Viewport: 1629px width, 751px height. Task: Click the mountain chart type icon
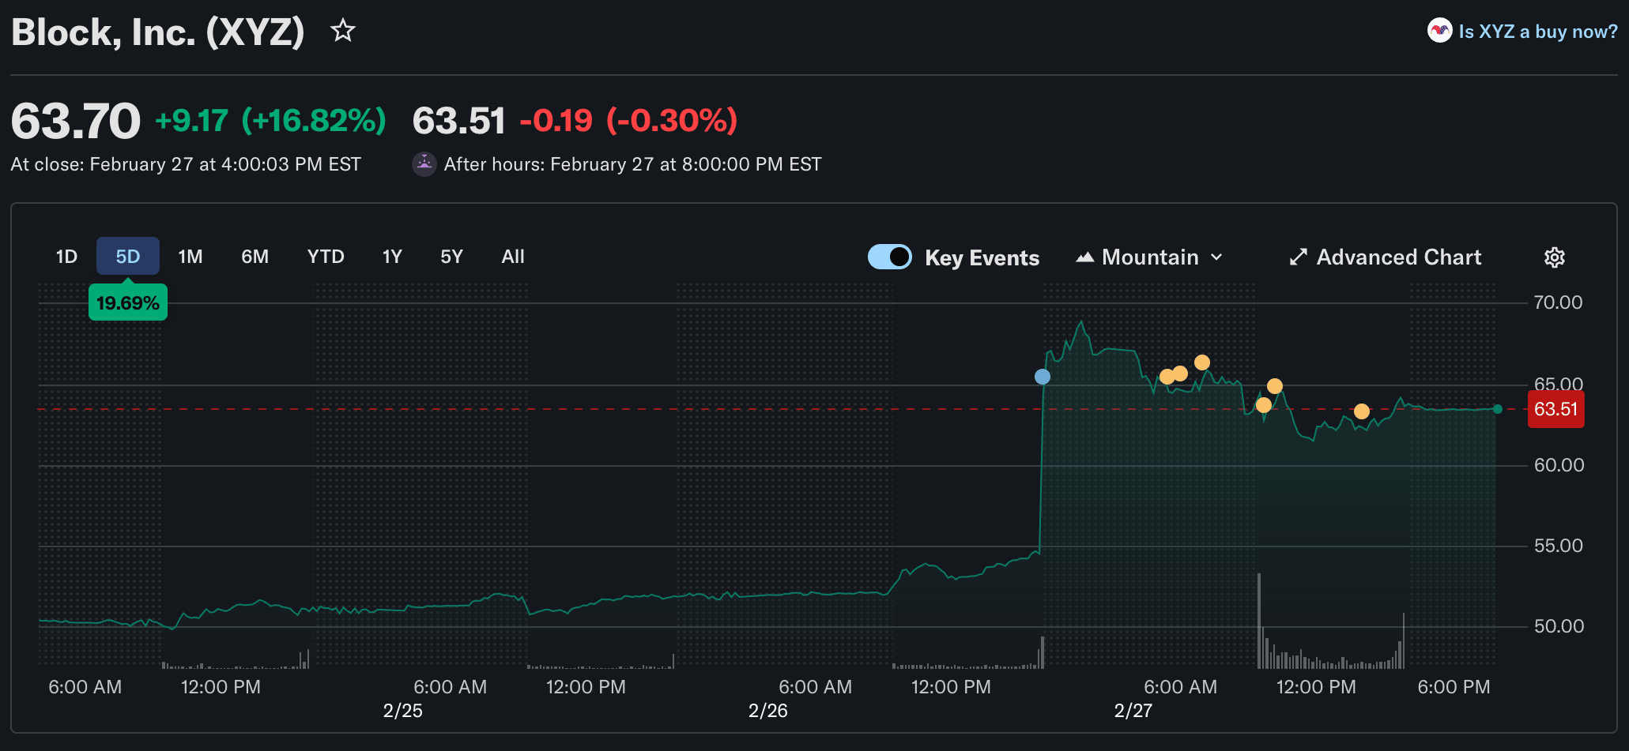(1084, 257)
